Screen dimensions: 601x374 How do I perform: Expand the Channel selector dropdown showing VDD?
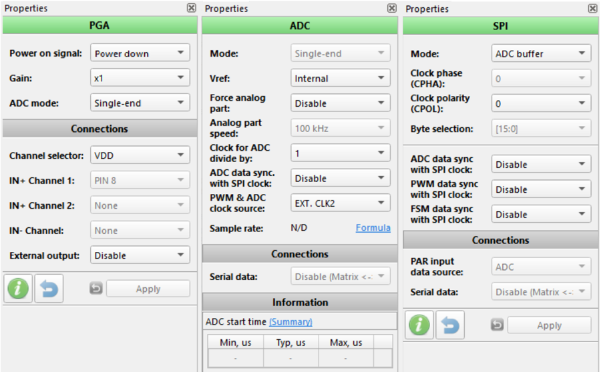click(140, 155)
